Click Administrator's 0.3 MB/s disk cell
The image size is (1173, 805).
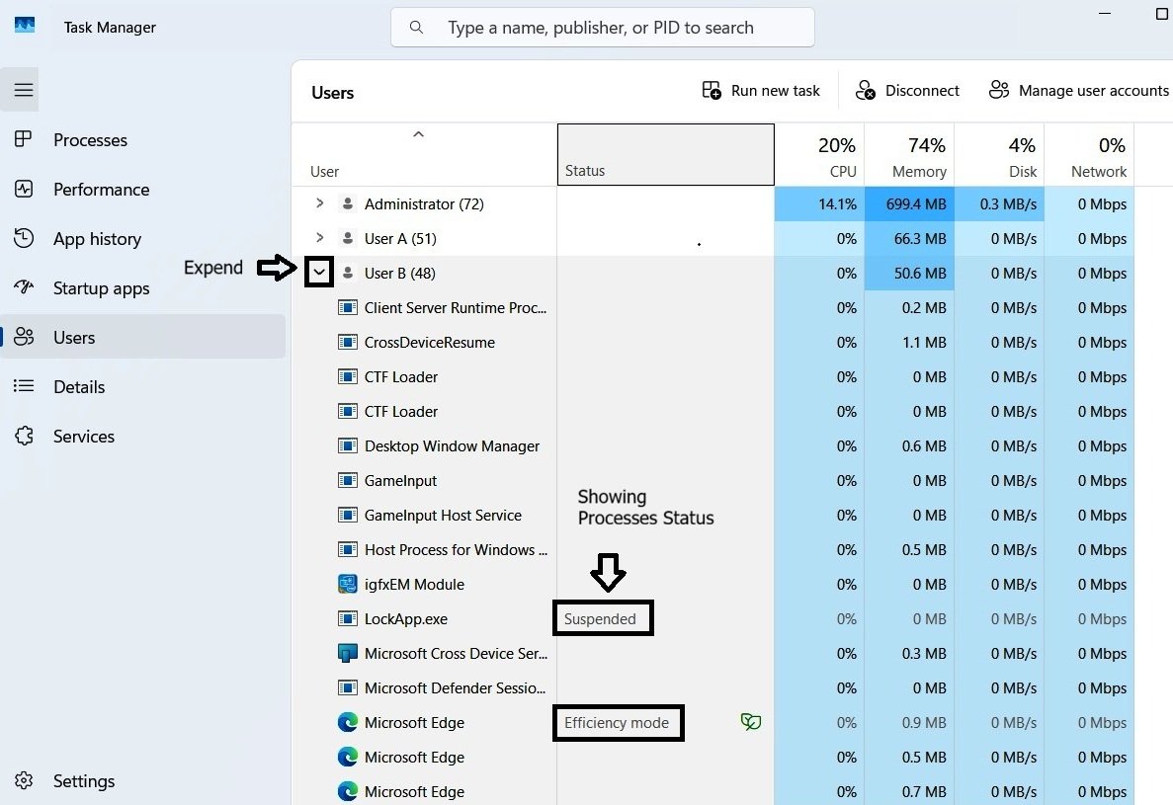pos(999,204)
